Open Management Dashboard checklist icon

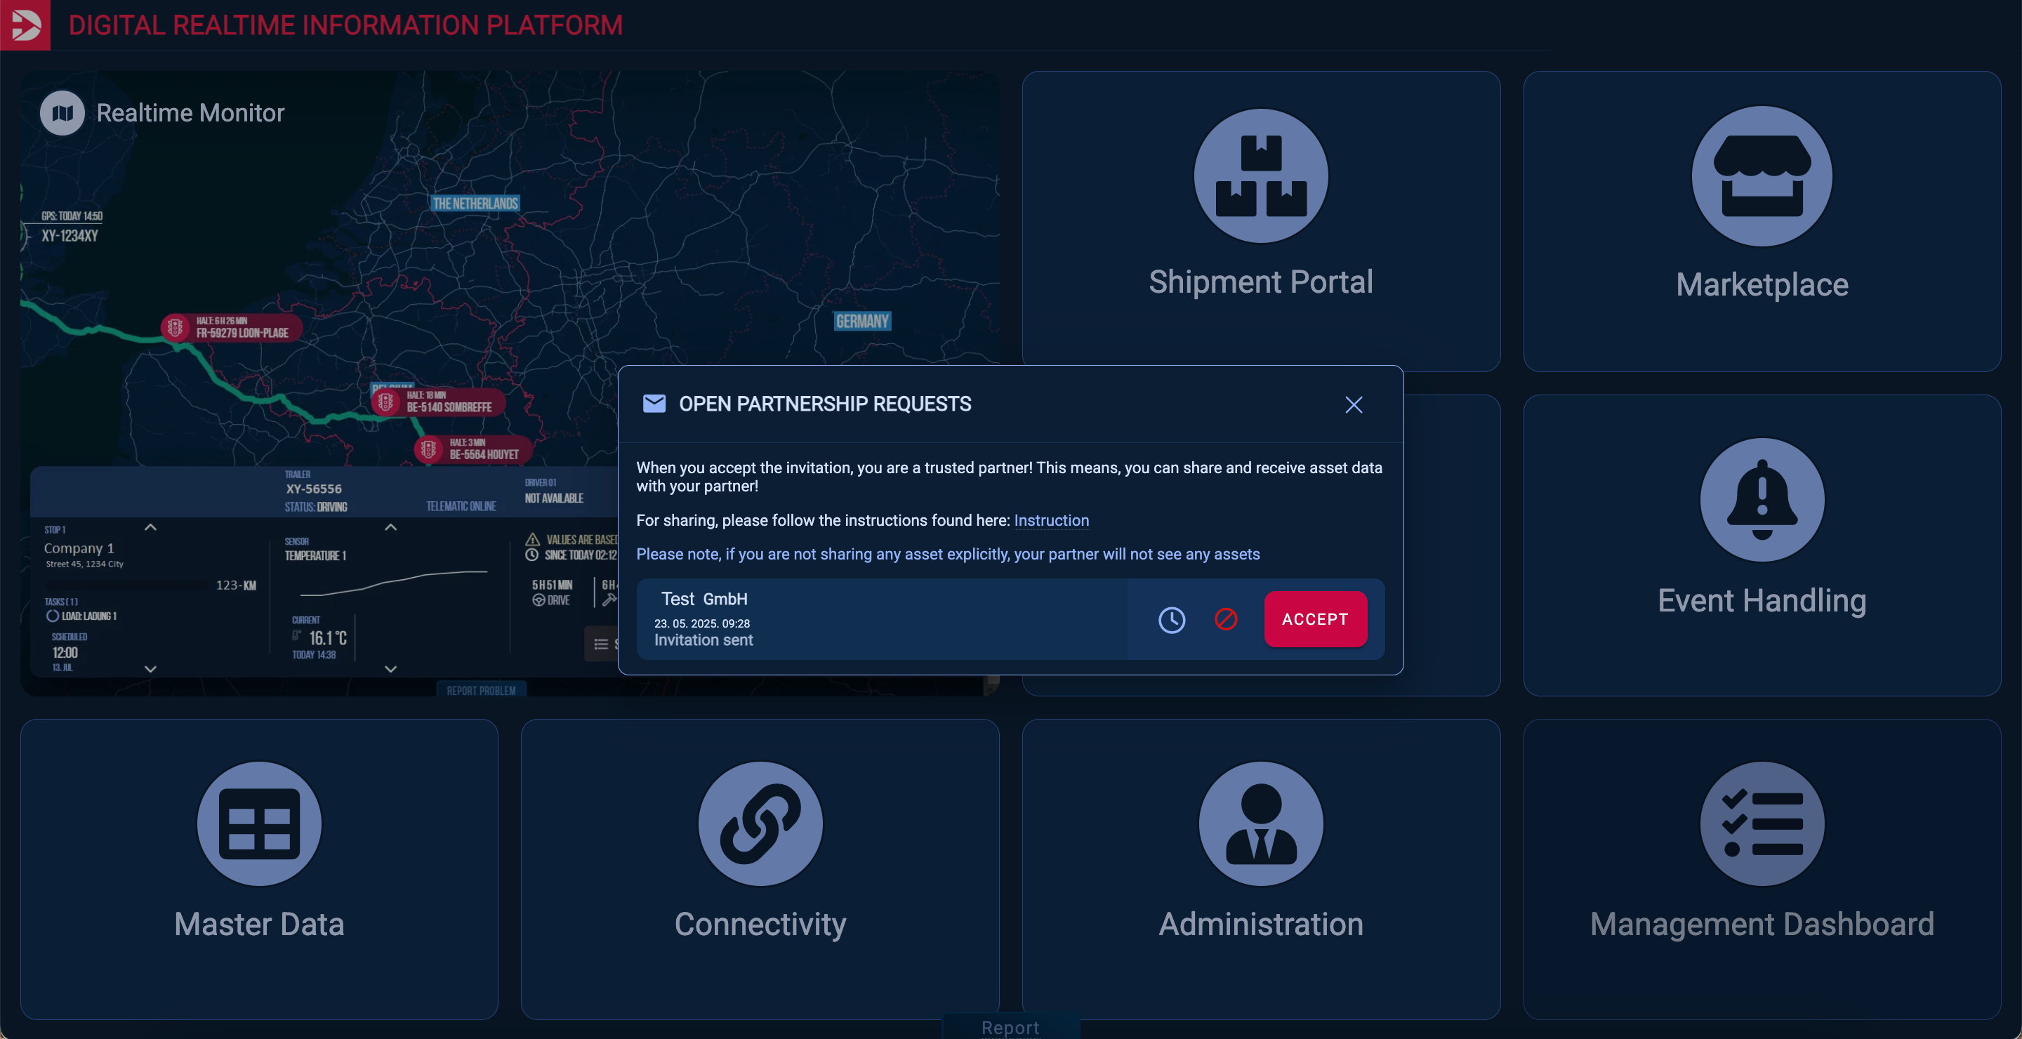tap(1762, 823)
